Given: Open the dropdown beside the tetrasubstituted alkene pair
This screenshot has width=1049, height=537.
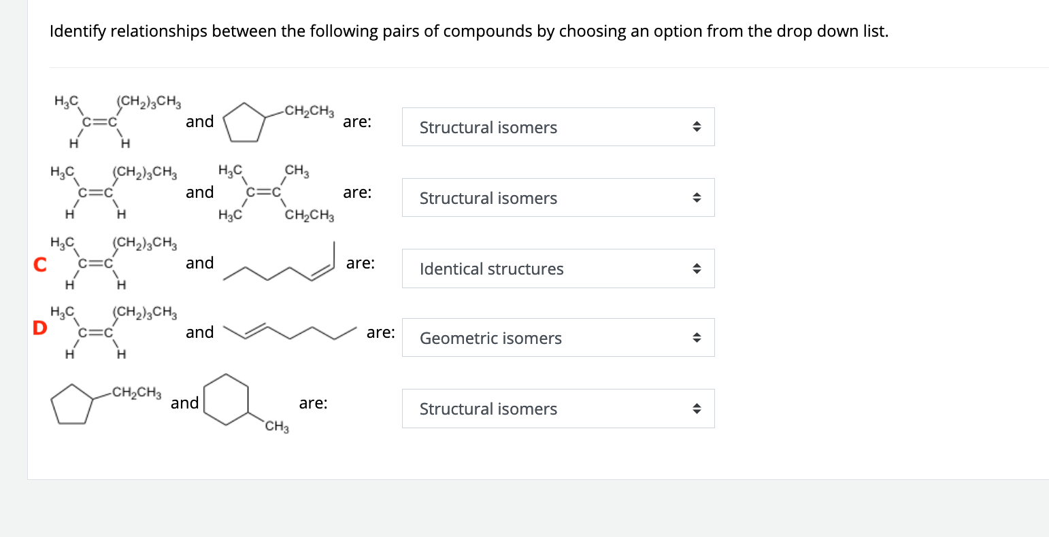Looking at the screenshot, I should click(558, 198).
